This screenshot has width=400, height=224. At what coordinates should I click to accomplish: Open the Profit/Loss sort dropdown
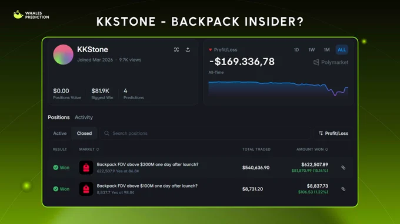pyautogui.click(x=333, y=133)
